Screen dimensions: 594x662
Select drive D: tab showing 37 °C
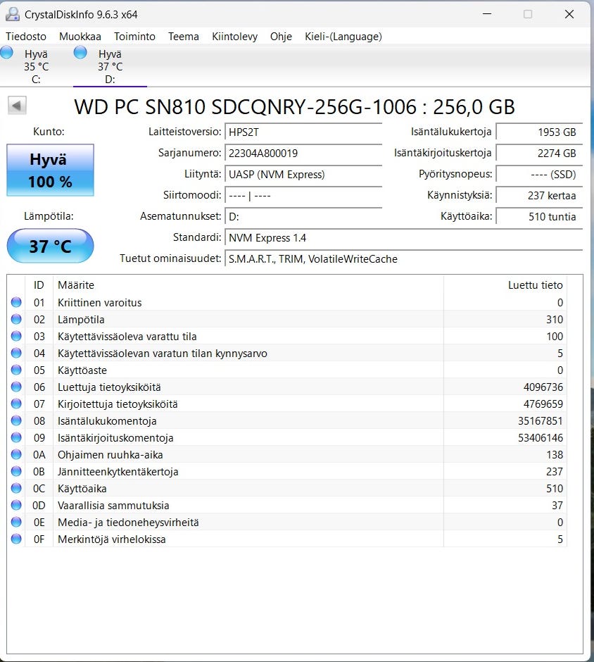click(x=110, y=66)
